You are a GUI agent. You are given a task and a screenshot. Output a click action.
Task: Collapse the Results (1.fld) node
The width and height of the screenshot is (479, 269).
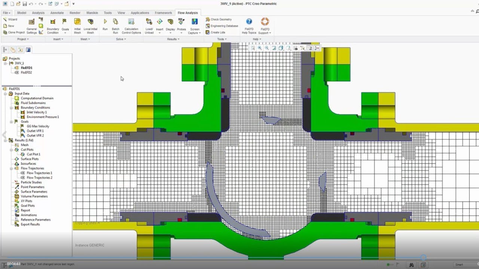5,140
